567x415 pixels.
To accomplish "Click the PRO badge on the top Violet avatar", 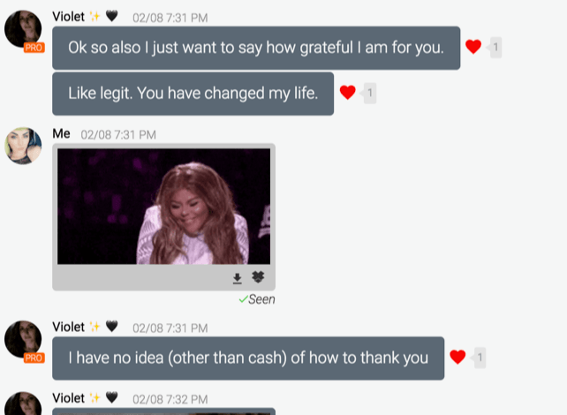I will pyautogui.click(x=34, y=48).
